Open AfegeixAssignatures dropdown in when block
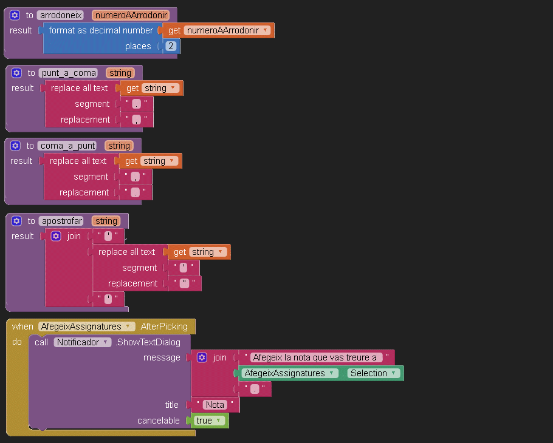 click(128, 326)
